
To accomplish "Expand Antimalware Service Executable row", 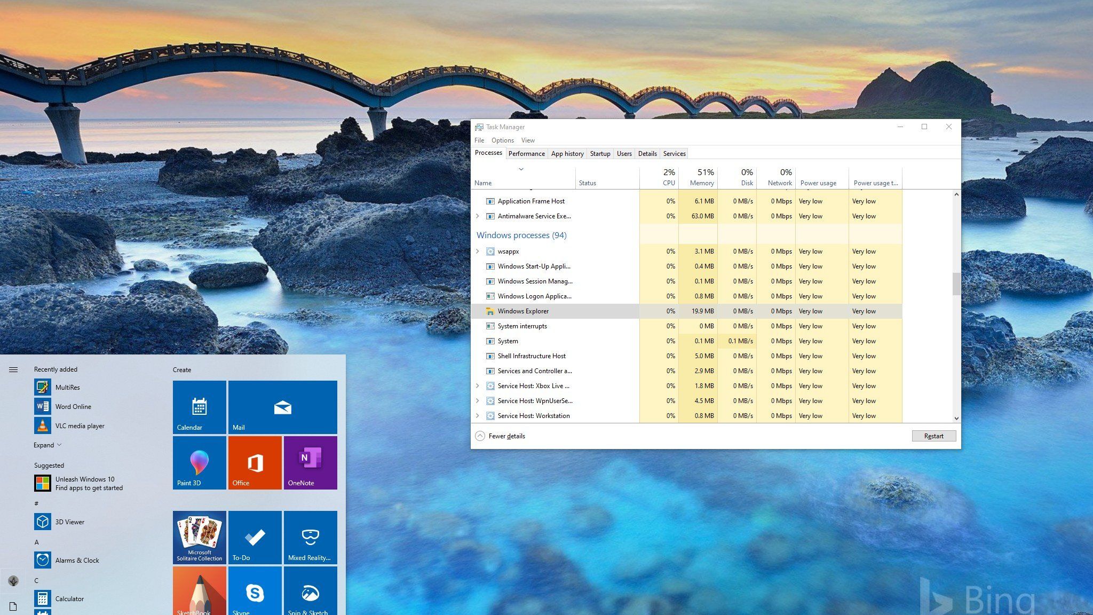I will click(478, 216).
